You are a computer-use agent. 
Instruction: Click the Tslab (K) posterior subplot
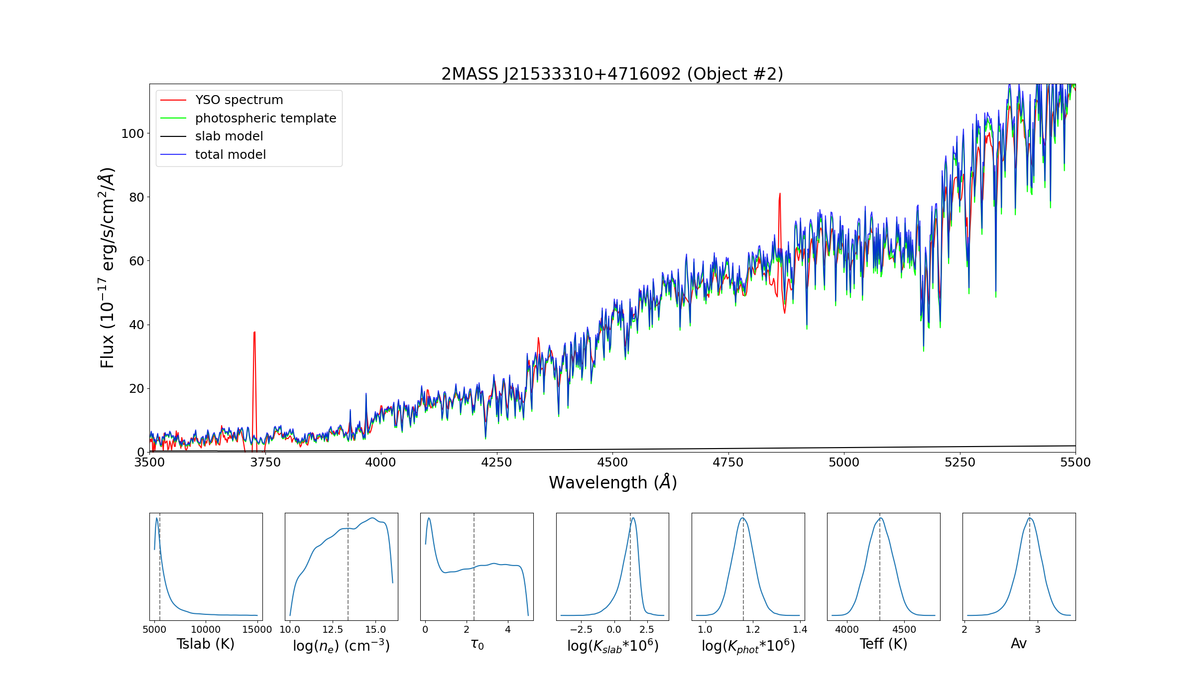click(206, 567)
